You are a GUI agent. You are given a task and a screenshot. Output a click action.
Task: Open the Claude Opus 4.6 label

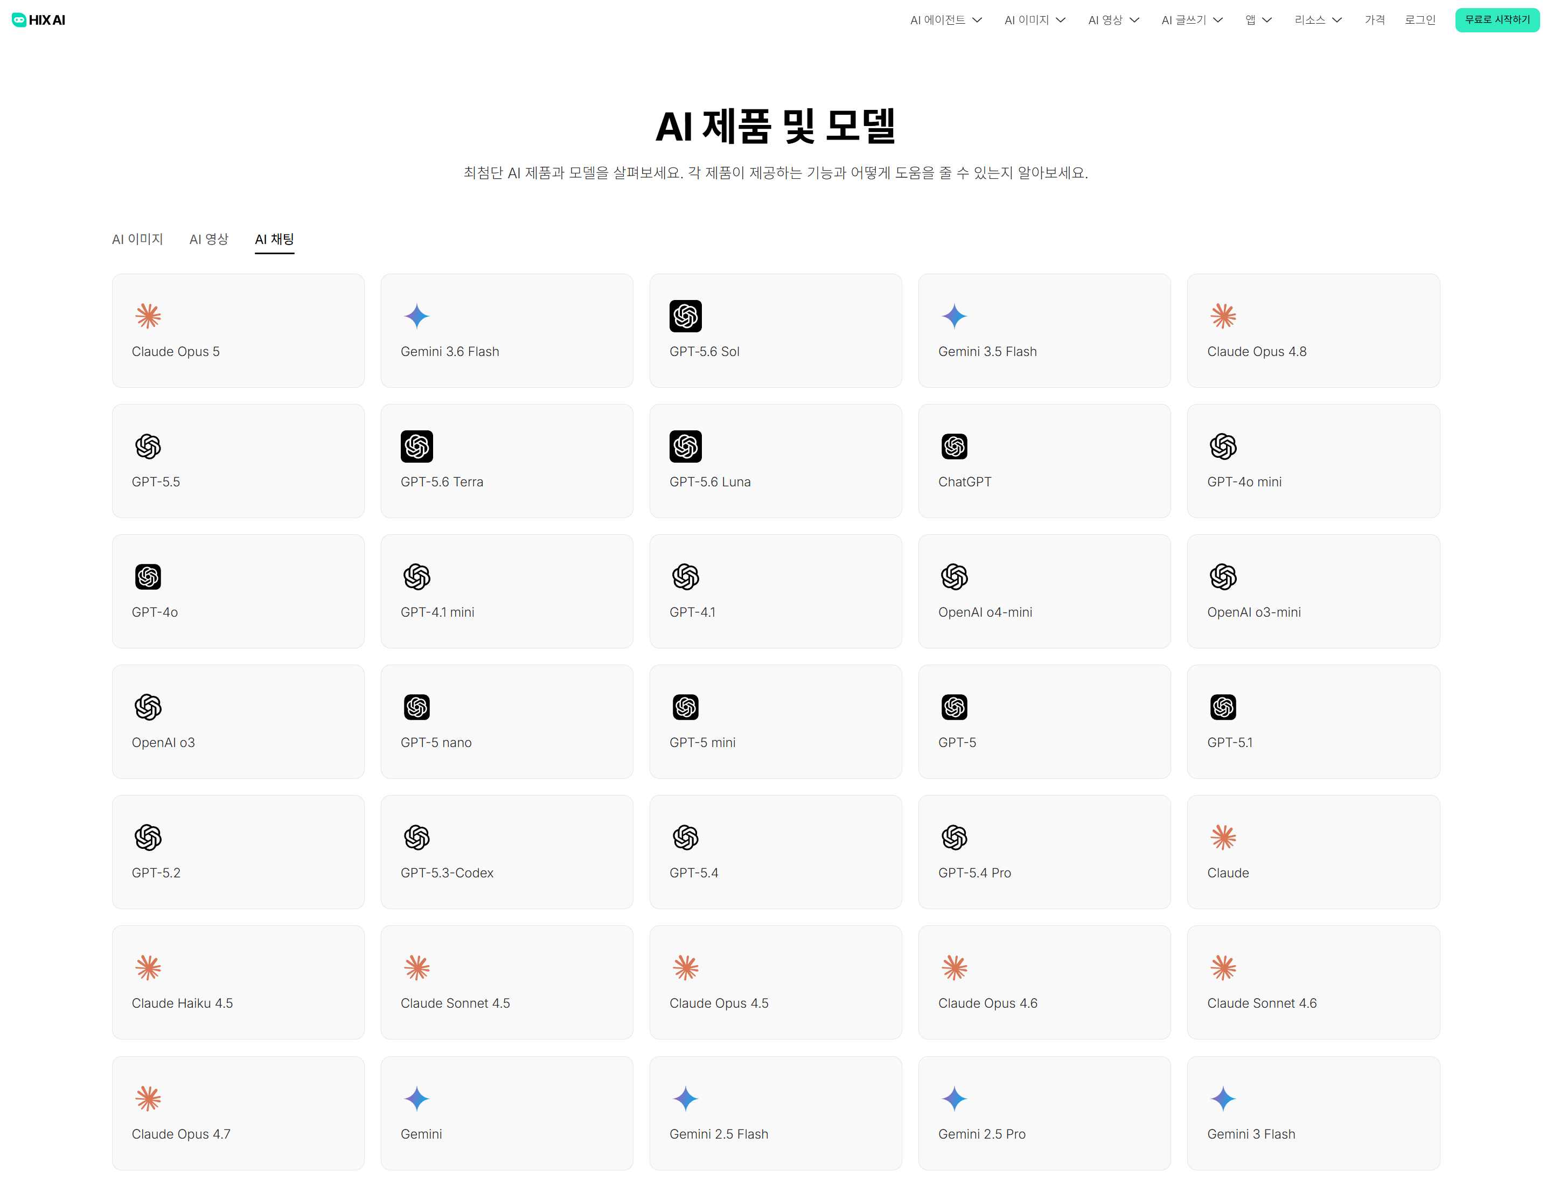[988, 1003]
